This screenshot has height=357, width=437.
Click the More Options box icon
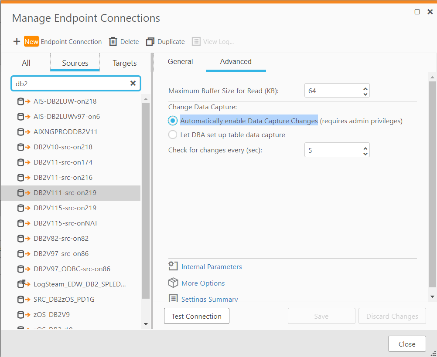(x=173, y=283)
